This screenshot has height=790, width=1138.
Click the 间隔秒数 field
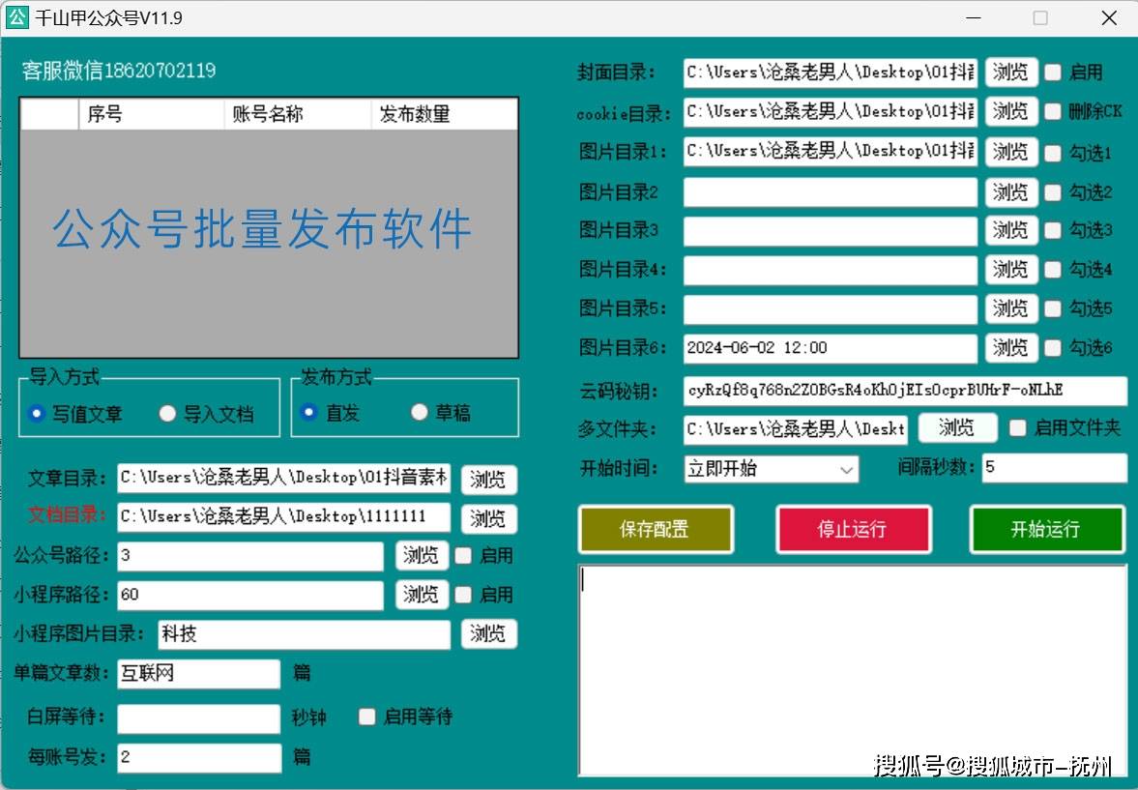1055,468
